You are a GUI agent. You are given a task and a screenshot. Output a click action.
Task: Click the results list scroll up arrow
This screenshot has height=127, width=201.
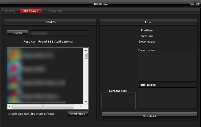(86, 50)
